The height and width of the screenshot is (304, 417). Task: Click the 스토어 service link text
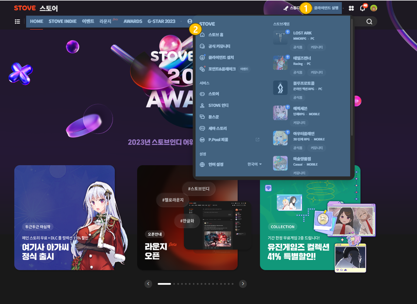pyautogui.click(x=214, y=94)
